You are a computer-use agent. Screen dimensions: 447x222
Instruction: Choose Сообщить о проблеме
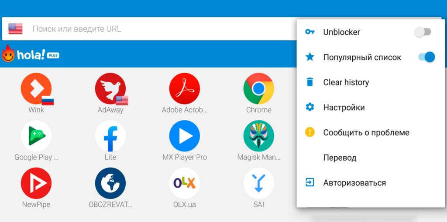[371, 132]
